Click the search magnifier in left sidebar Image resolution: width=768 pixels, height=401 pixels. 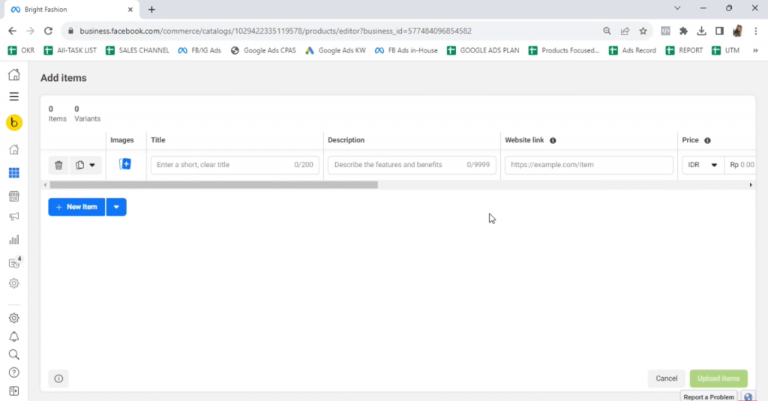point(13,355)
